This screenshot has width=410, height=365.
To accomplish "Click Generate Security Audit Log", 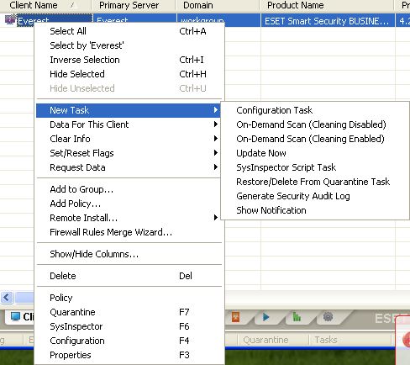I will tap(293, 196).
